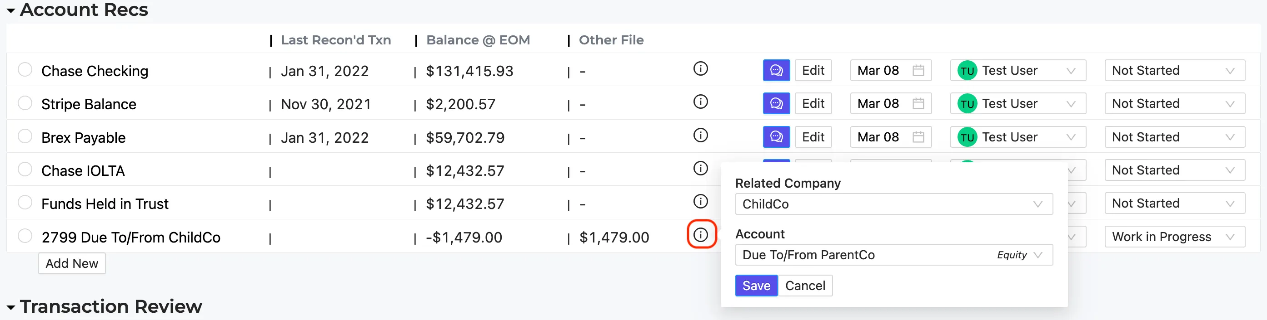
Task: Collapse the Account Recs section
Action: [11, 10]
